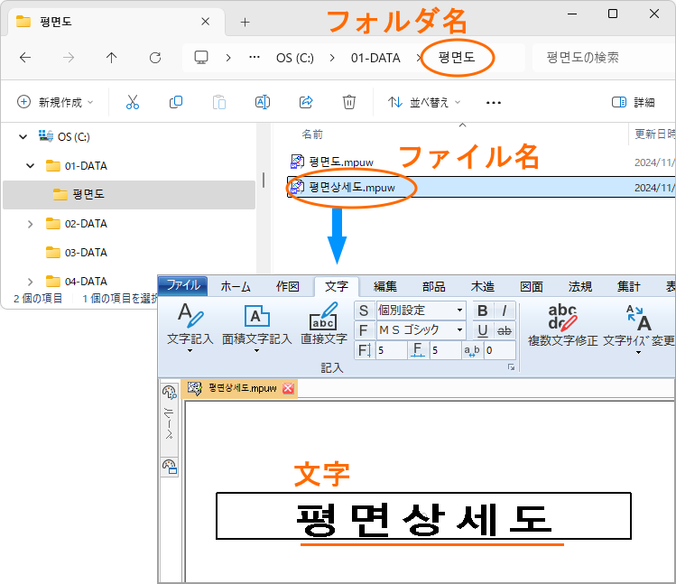Click the 평면도の検索 search box
This screenshot has height=584, width=676.
click(604, 58)
